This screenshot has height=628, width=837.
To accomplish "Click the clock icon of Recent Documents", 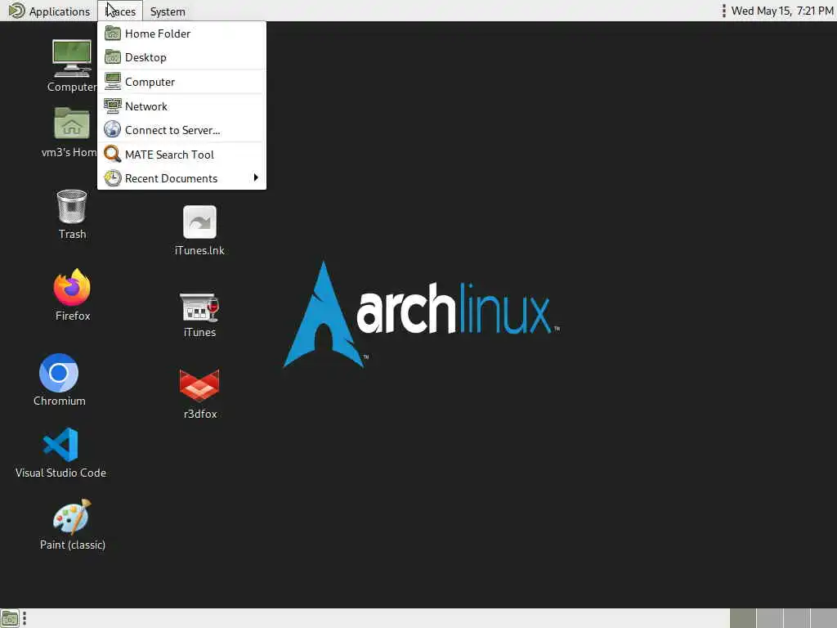I will tap(113, 177).
